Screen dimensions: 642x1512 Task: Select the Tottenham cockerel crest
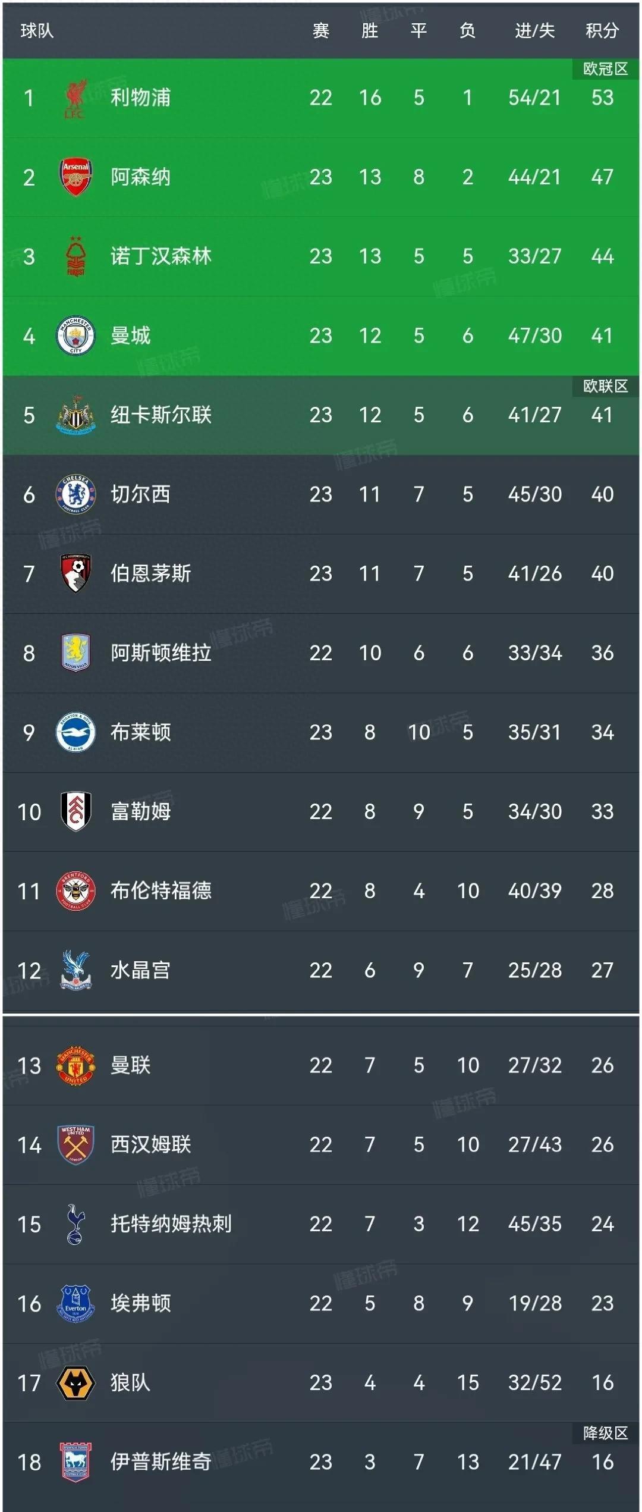pyautogui.click(x=75, y=1224)
